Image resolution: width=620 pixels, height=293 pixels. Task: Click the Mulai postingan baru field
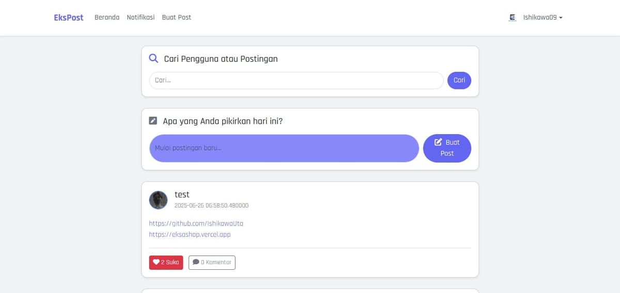284,148
